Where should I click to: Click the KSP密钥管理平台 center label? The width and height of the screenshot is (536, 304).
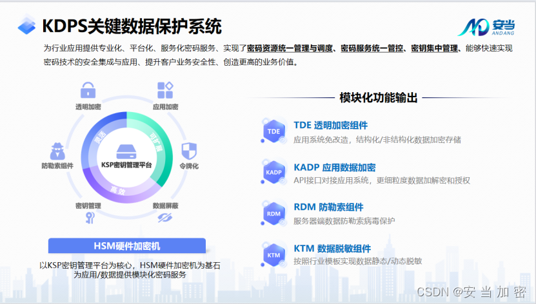[x=126, y=165]
